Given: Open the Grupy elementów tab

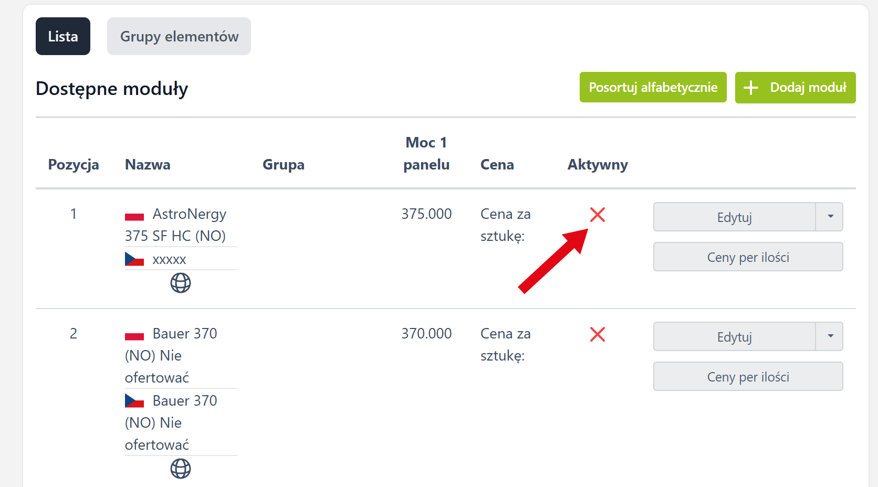Looking at the screenshot, I should [179, 36].
